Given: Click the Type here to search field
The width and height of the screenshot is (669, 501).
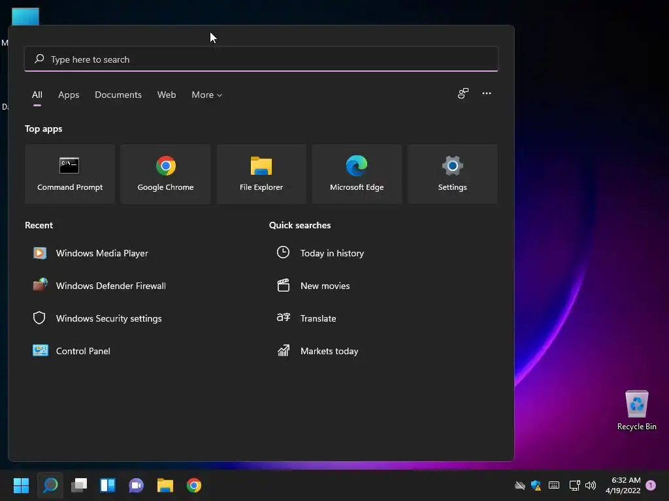Looking at the screenshot, I should (261, 59).
